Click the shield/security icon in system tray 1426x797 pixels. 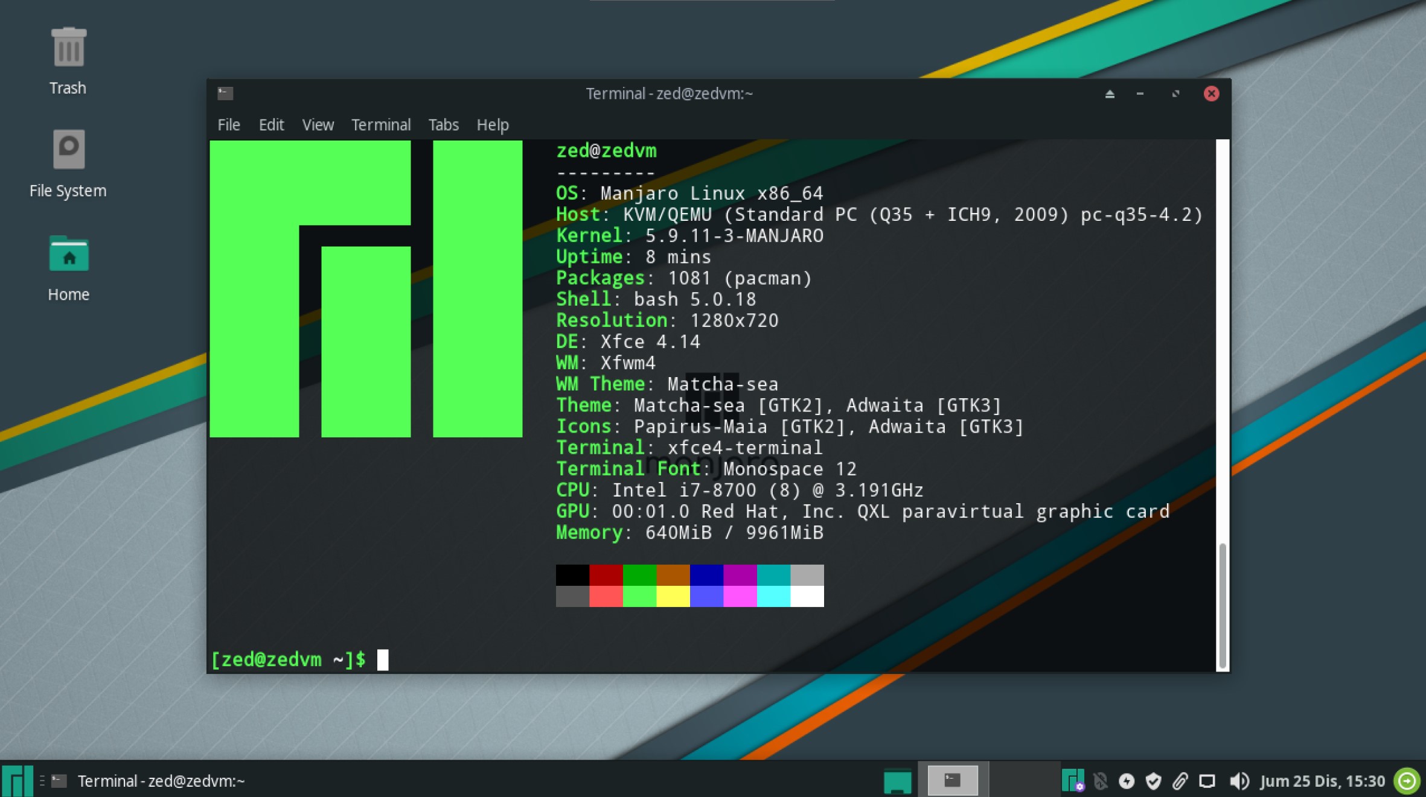click(x=1154, y=781)
